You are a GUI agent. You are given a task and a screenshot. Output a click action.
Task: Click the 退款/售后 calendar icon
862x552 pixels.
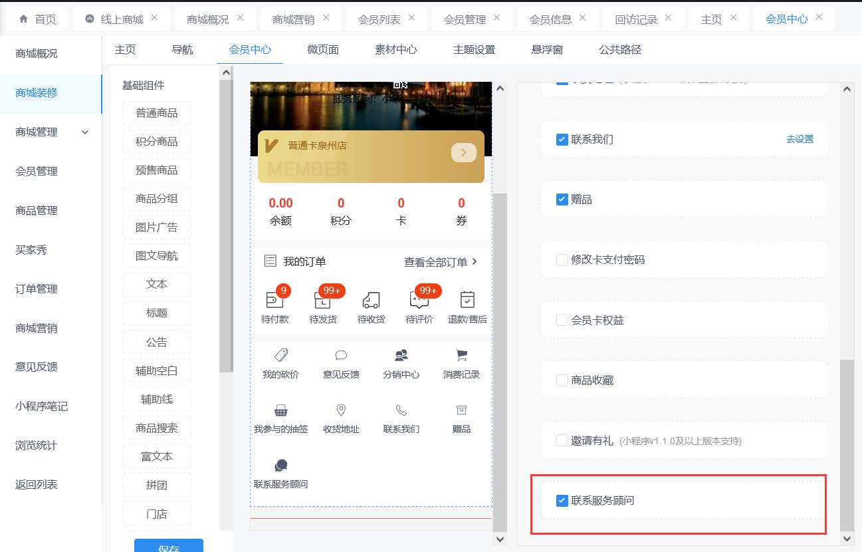tap(467, 300)
